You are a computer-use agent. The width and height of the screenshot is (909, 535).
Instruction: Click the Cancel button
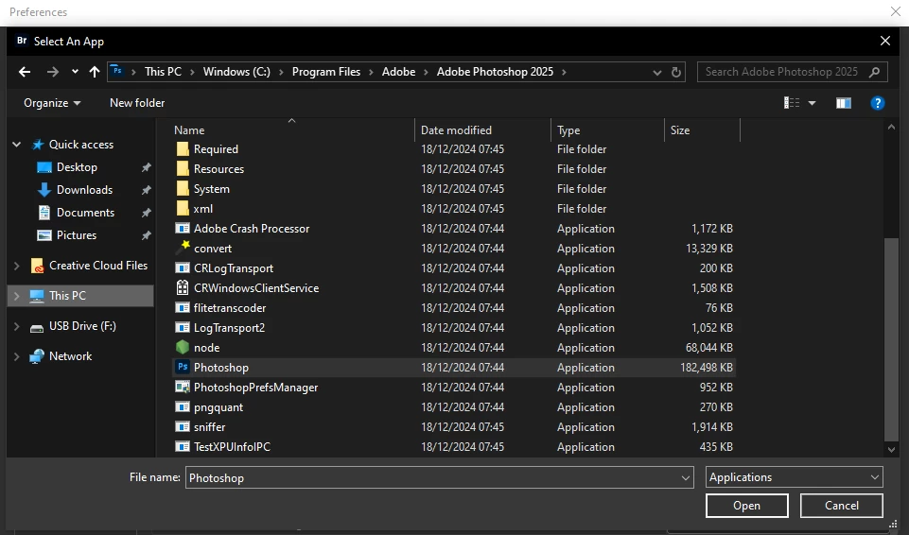(841, 506)
